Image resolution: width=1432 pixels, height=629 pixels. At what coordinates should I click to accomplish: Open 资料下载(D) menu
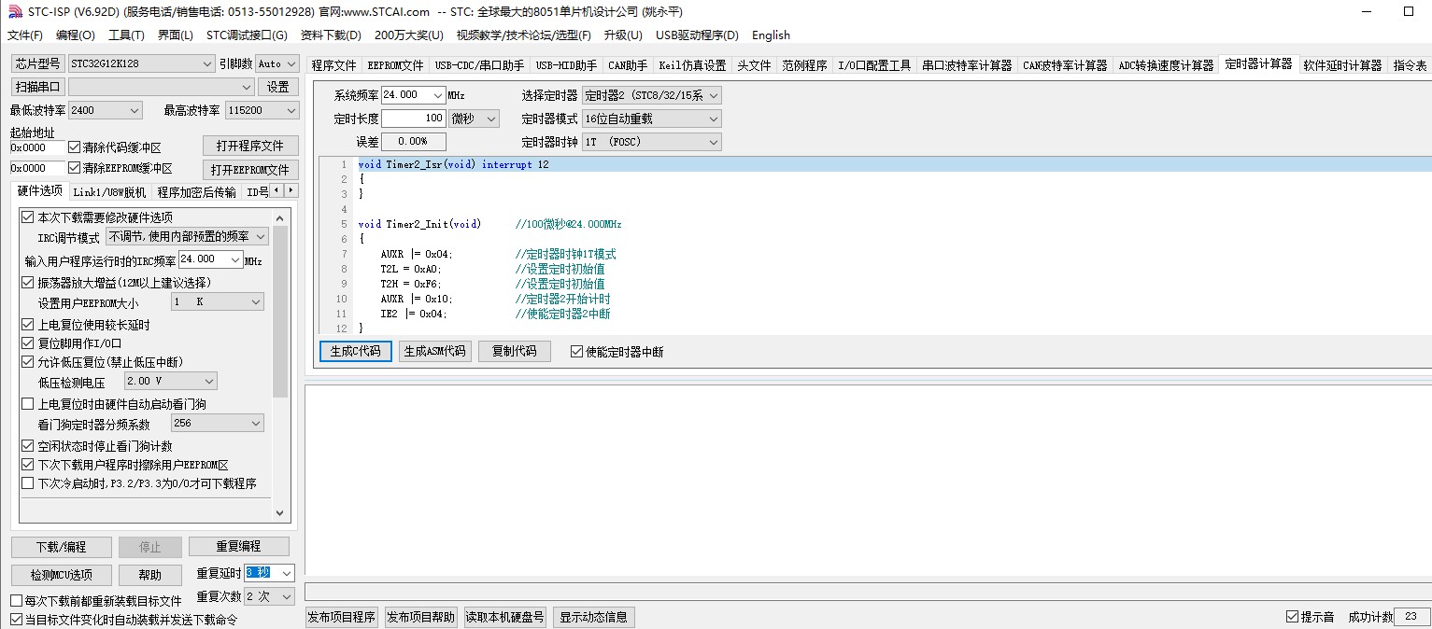[331, 35]
